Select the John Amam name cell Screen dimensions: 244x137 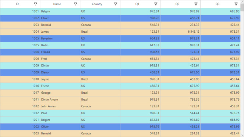(x=60, y=106)
